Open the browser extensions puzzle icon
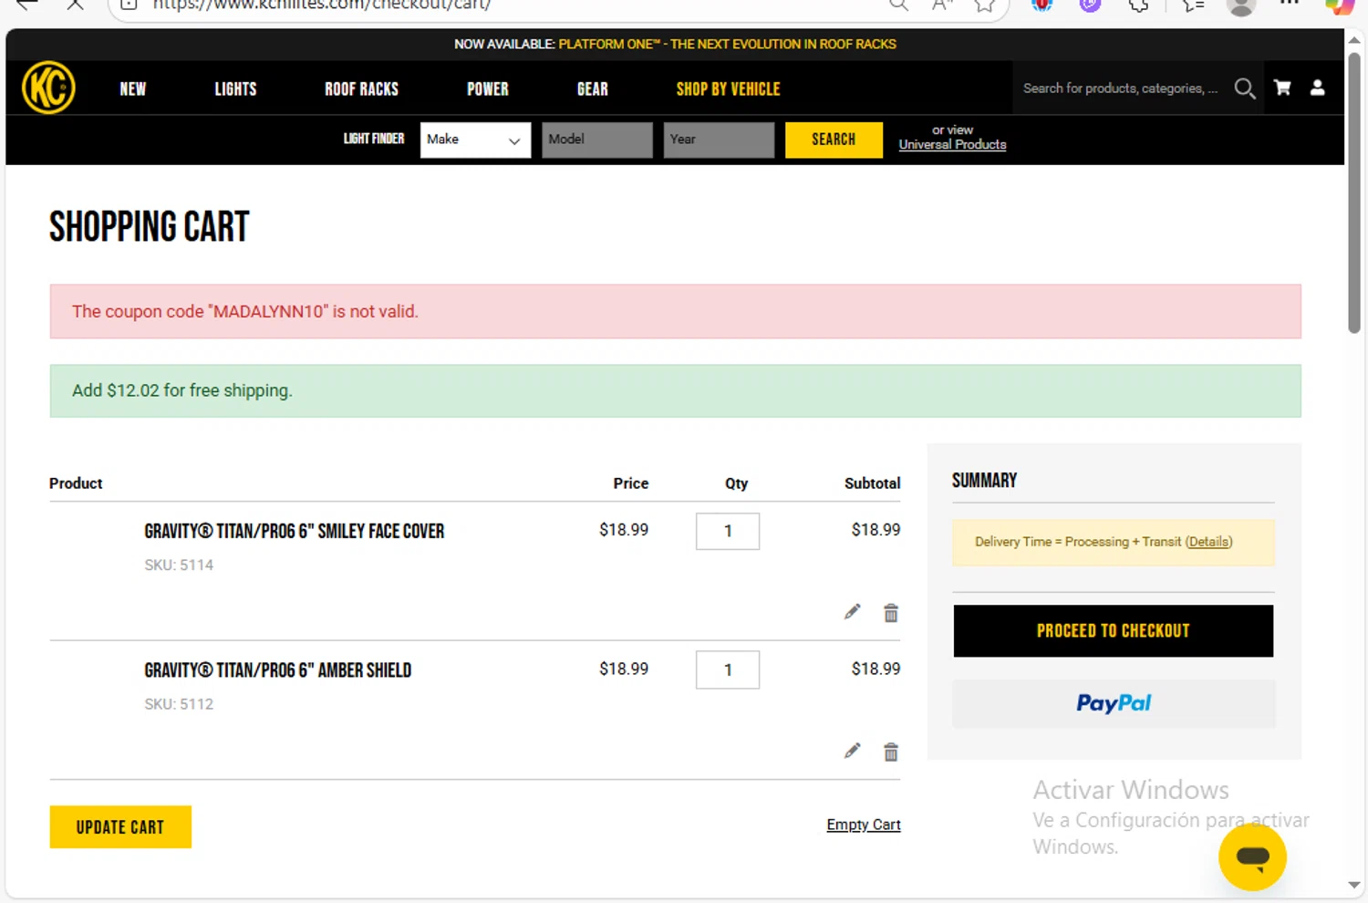This screenshot has width=1368, height=903. pyautogui.click(x=1138, y=5)
